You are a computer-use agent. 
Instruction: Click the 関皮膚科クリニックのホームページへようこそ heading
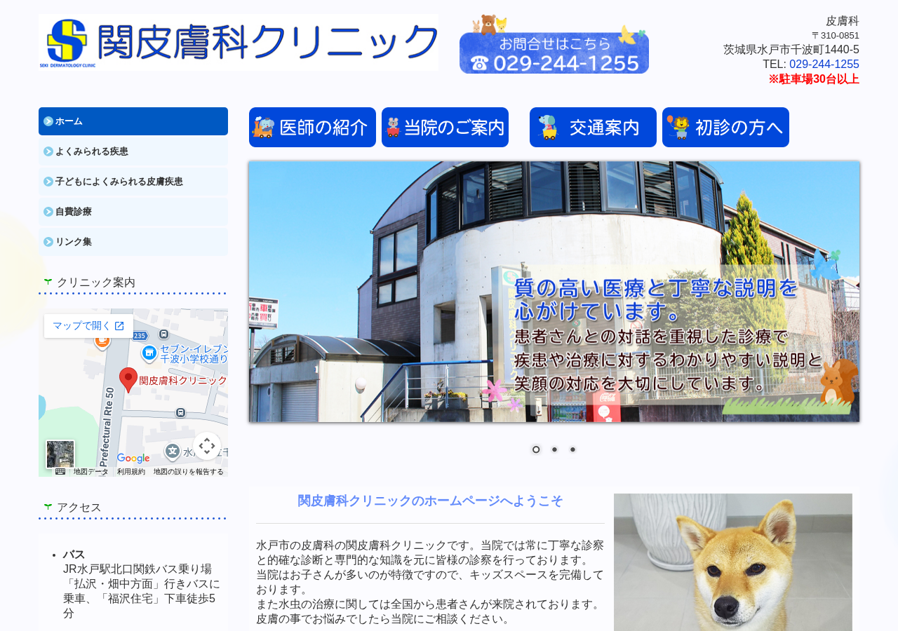point(430,501)
